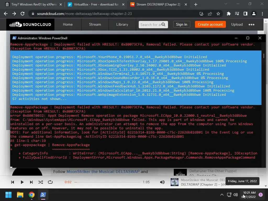Click the PowerShell scrollbar thumb
Screen dimensions: 268x201
coord(264,56)
